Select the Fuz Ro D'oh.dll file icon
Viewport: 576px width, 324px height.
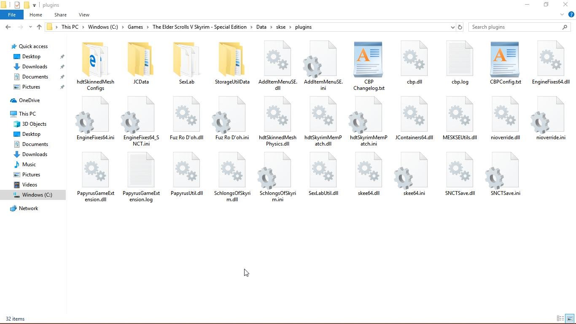[x=186, y=115]
